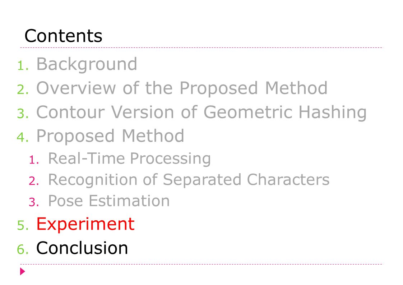Select the Contents slide title
Screen dimensions: 403x285
coord(64,36)
